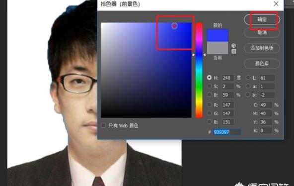Click the rainbow hue slider bar
This screenshot has width=294, height=186.
pyautogui.click(x=199, y=70)
